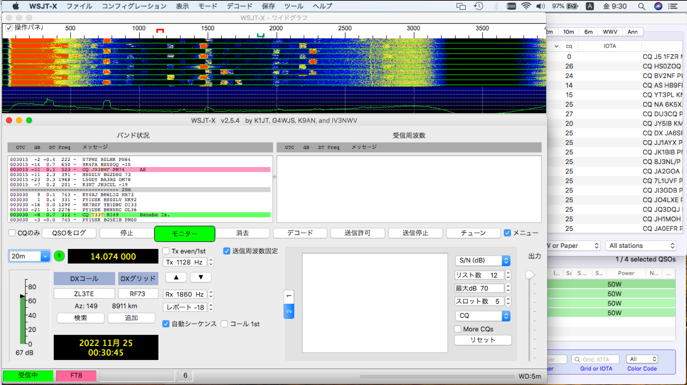
Task: Adjust the Tx 1128 Hz stepper
Action: (211, 262)
